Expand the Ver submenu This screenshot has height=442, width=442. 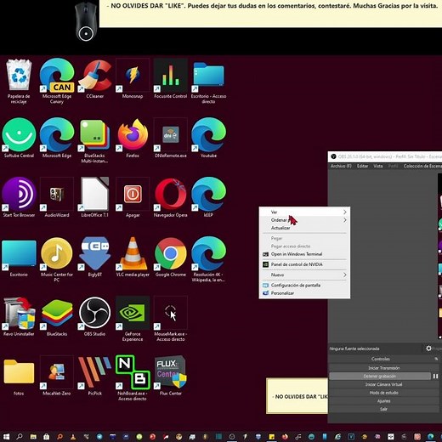304,212
